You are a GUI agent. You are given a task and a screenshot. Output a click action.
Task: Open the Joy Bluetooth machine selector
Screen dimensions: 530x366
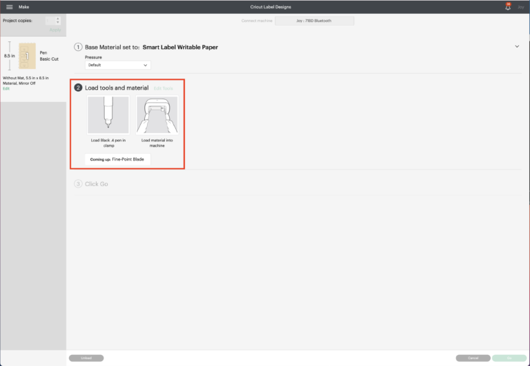point(315,21)
